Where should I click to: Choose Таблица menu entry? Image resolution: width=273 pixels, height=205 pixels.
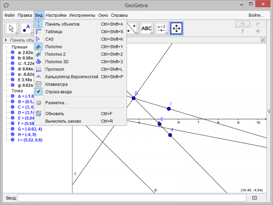tap(80, 32)
